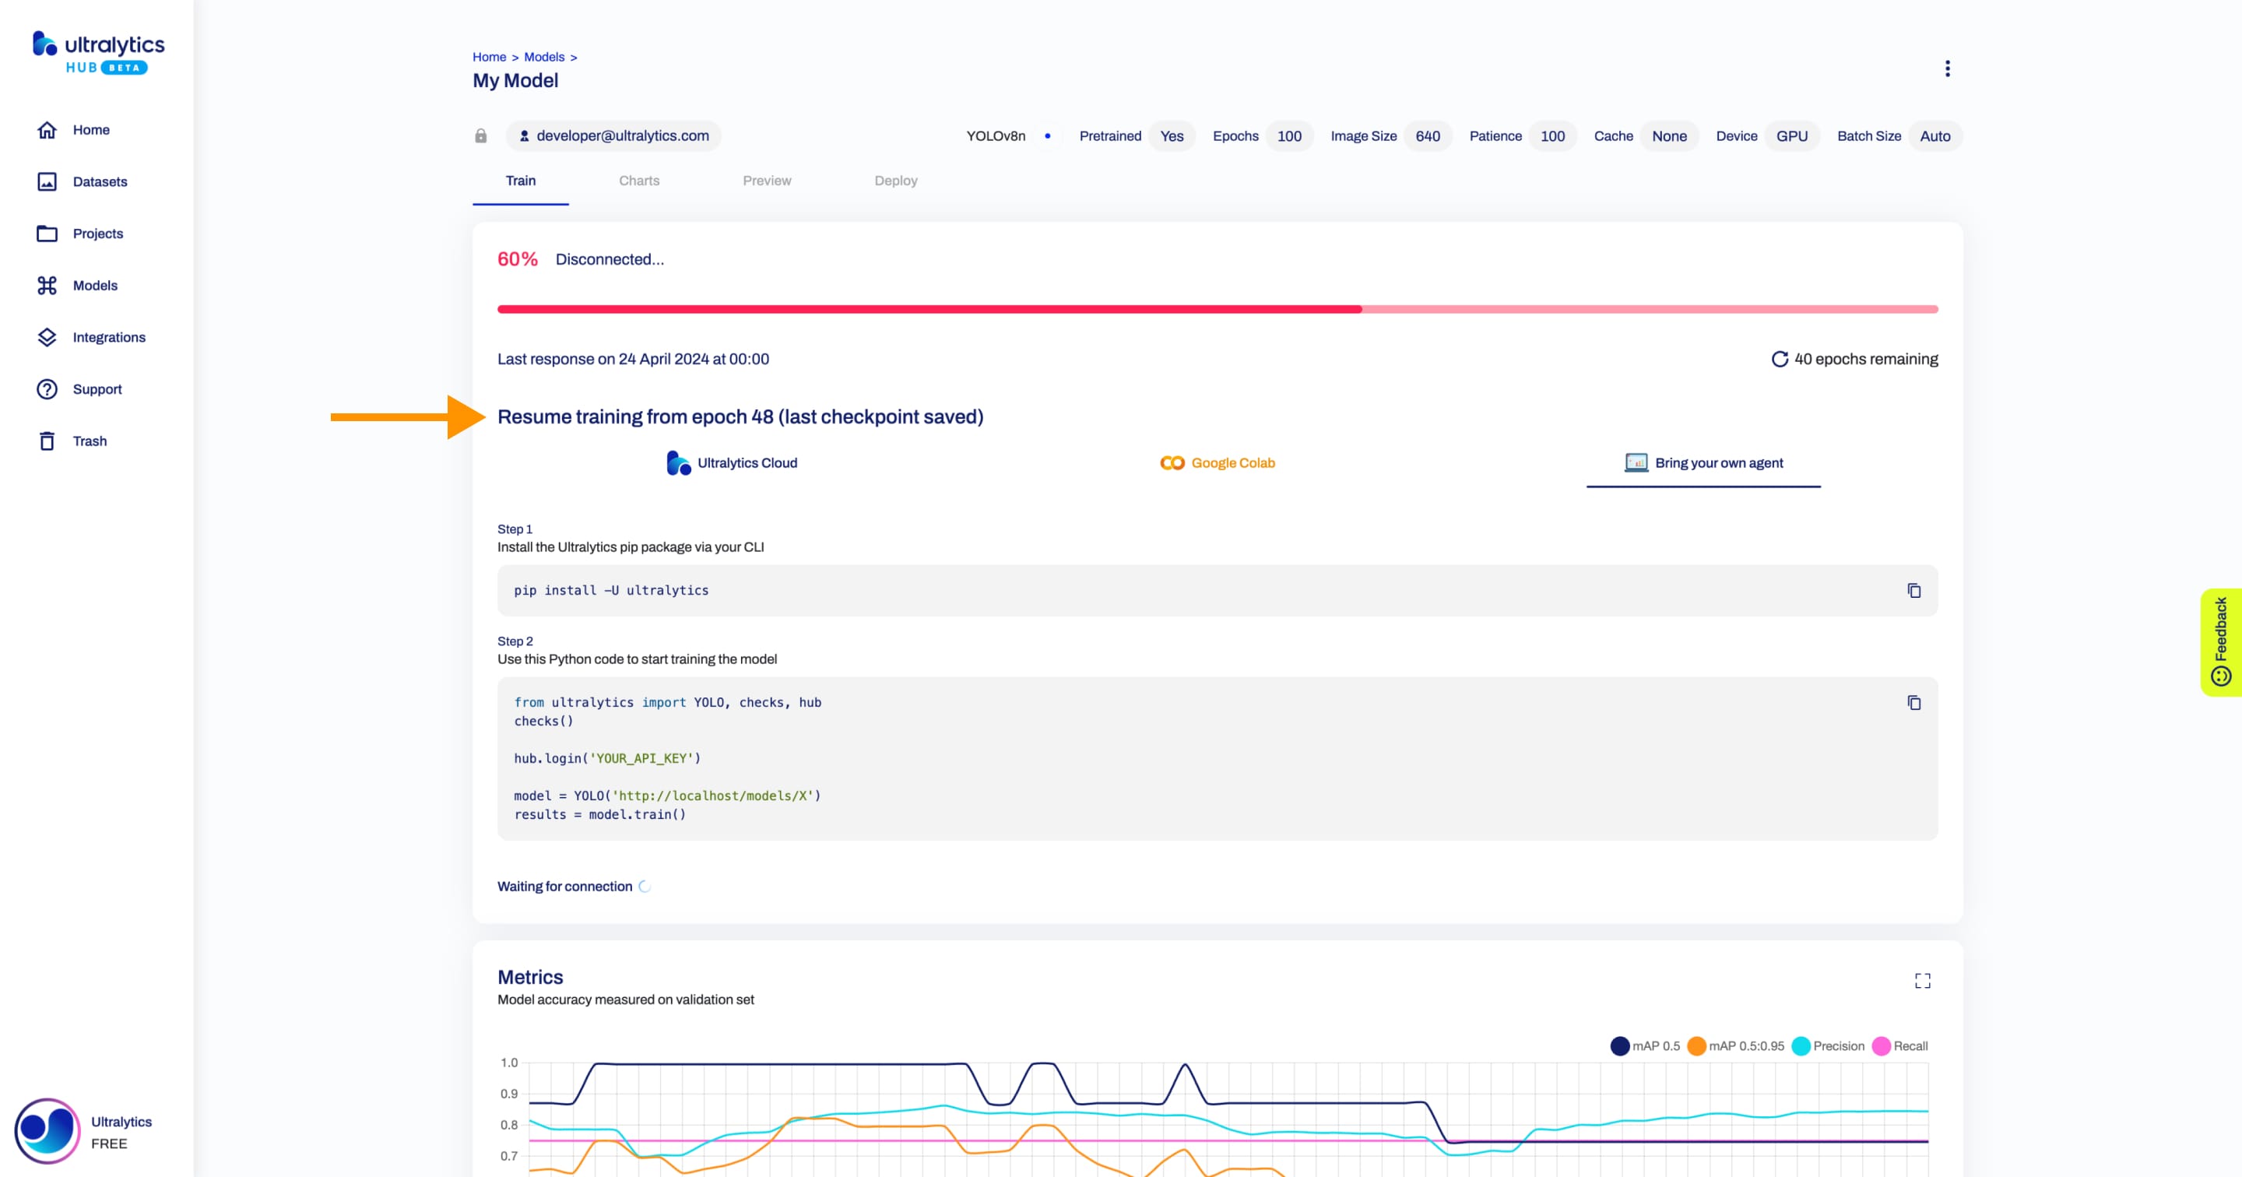
Task: Open Trash via sidebar icon
Action: tap(49, 441)
